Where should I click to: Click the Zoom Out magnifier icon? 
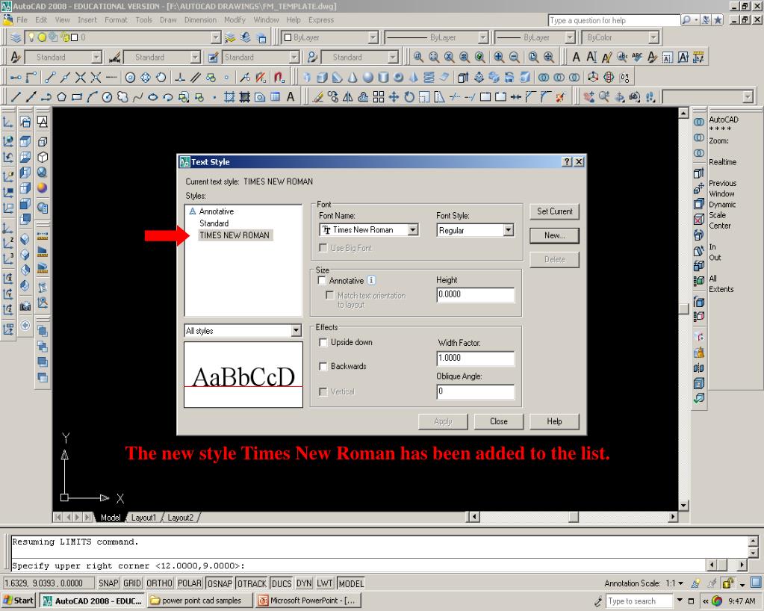point(514,57)
